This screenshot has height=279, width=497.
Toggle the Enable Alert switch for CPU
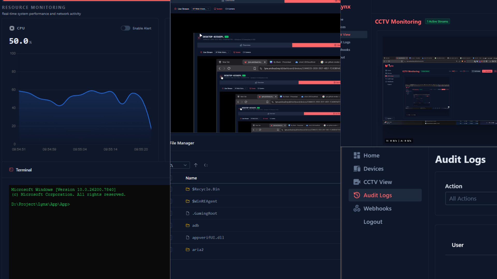[x=126, y=28]
